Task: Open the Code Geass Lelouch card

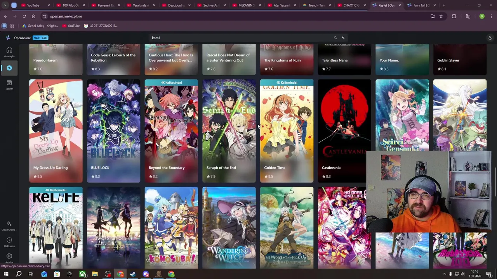Action: [x=113, y=60]
